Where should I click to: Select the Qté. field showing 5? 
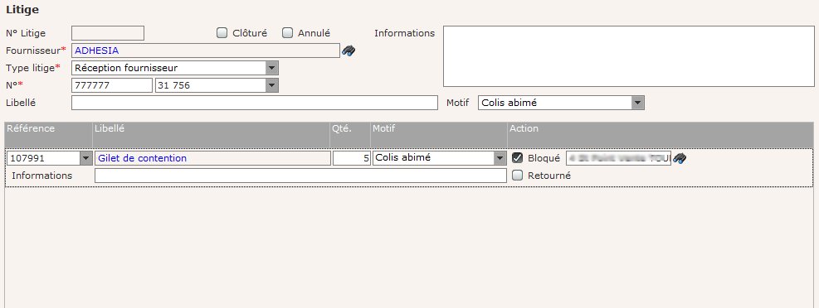click(352, 158)
